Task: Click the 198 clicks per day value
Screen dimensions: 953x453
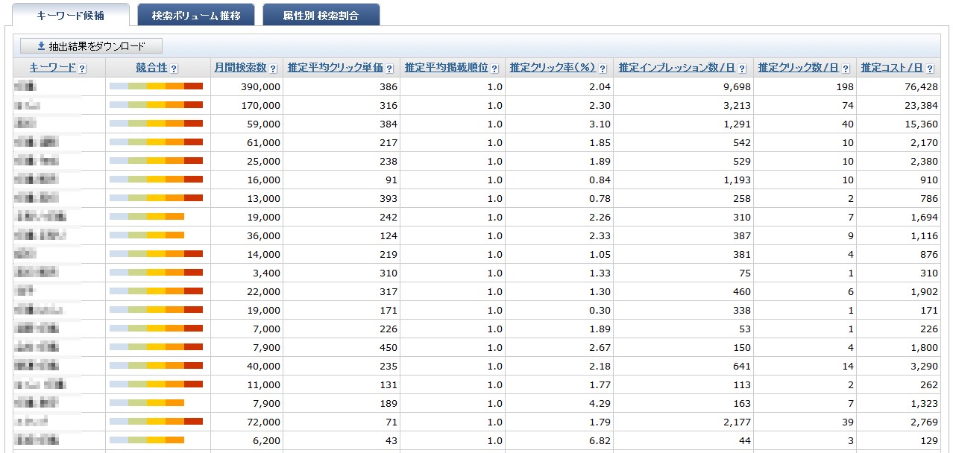Action: [843, 86]
